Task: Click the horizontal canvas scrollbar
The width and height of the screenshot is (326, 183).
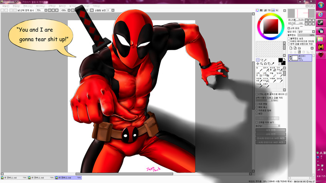Action: (x=124, y=174)
